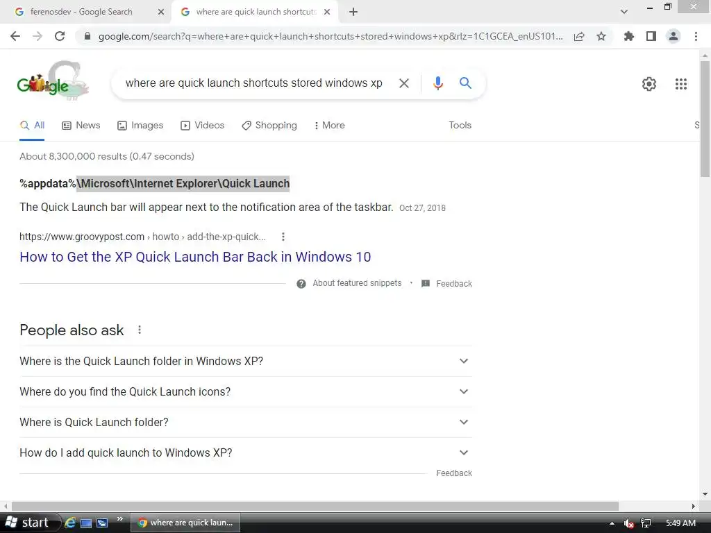Open the More search categories menu

(330, 126)
